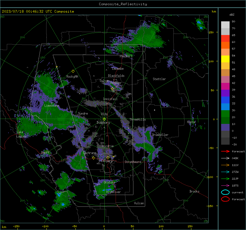Select the orange 57–60 dBZ swatch
Screen dimensions: 246x230
coord(225,45)
